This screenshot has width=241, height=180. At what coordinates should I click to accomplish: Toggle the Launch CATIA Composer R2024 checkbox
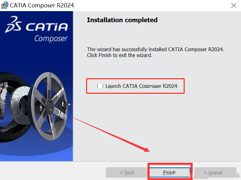pos(100,86)
